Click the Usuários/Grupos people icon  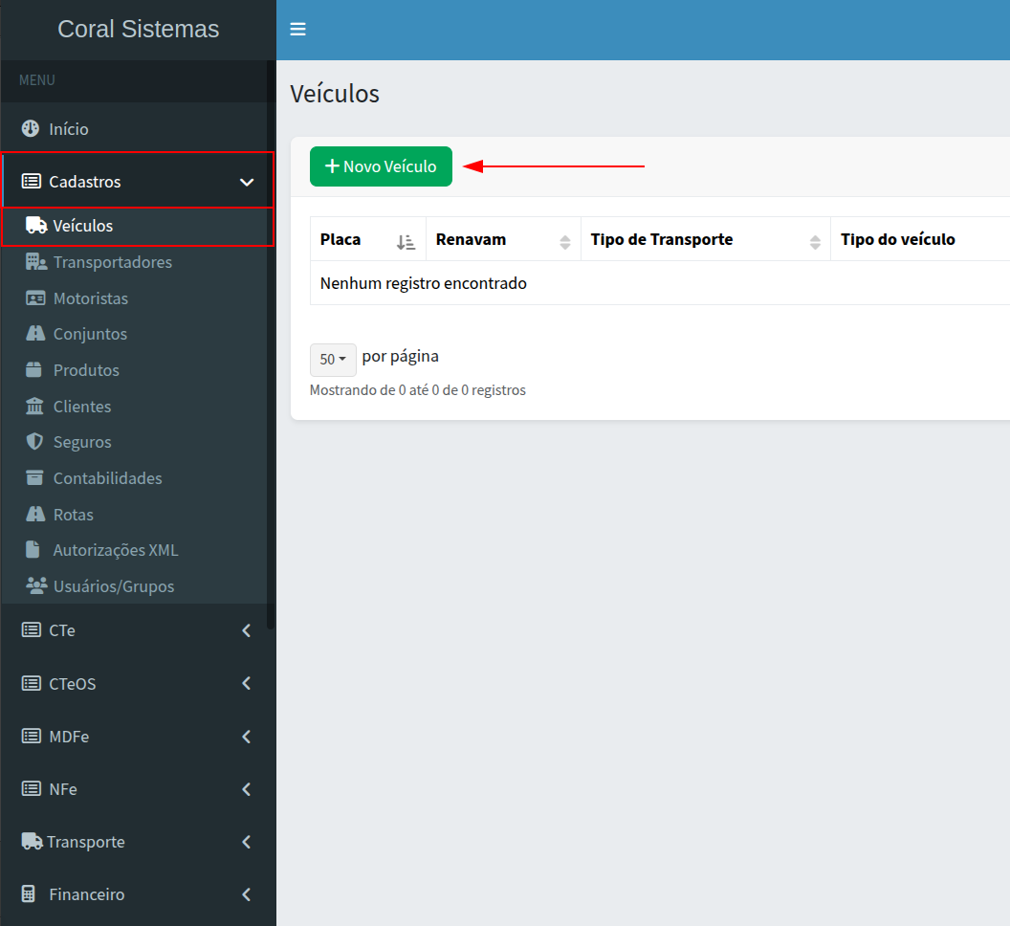pyautogui.click(x=35, y=586)
